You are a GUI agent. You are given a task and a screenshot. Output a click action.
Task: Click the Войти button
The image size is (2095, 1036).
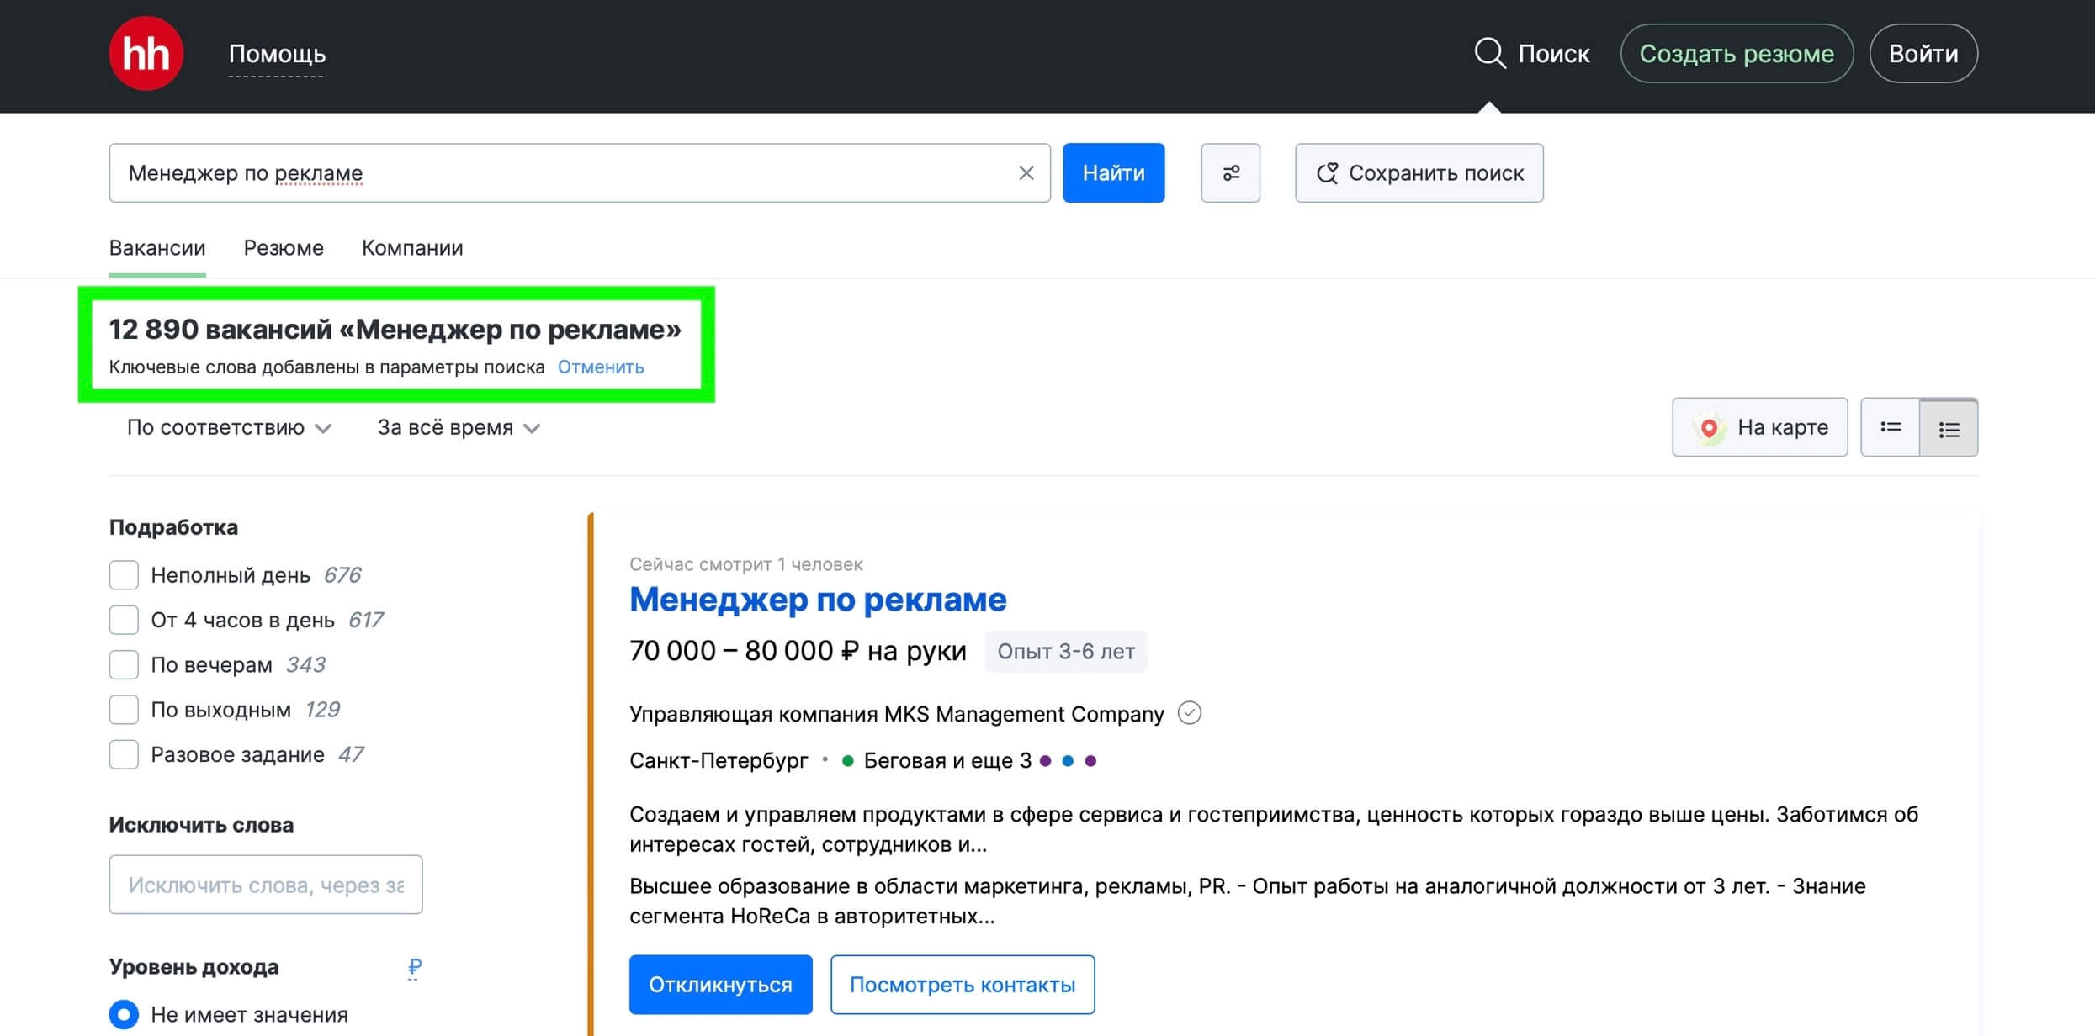tap(1923, 54)
